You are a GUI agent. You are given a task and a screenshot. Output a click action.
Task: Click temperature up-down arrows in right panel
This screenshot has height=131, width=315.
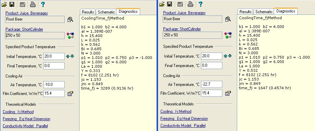pos(228,56)
